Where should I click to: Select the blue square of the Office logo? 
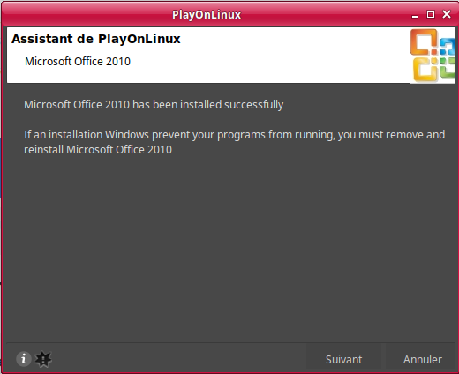(x=448, y=47)
